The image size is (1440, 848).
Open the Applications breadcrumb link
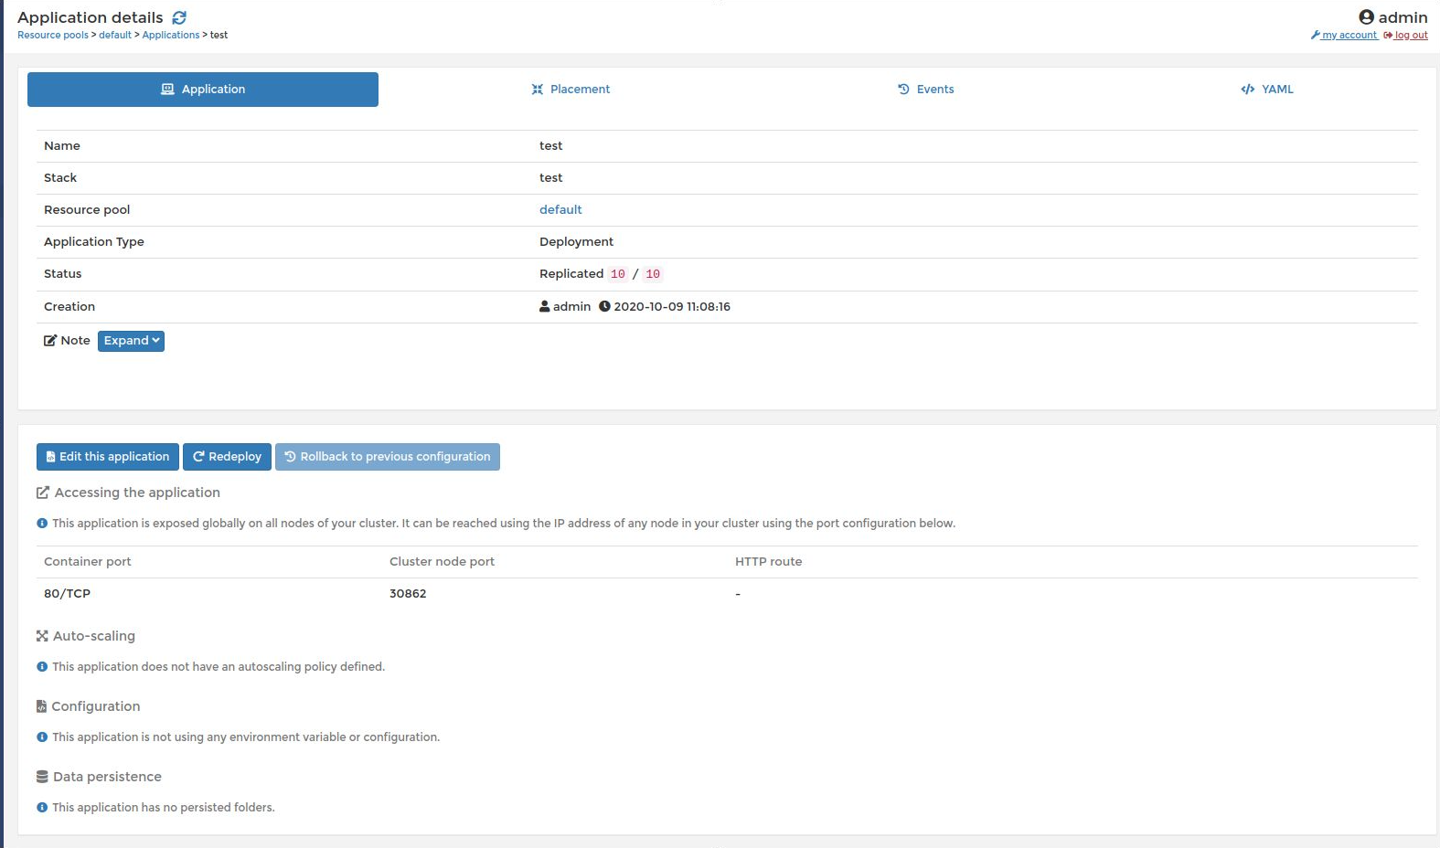click(171, 36)
